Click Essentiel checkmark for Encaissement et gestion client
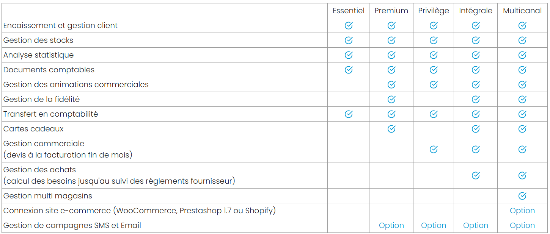This screenshot has width=550, height=234. 349,25
